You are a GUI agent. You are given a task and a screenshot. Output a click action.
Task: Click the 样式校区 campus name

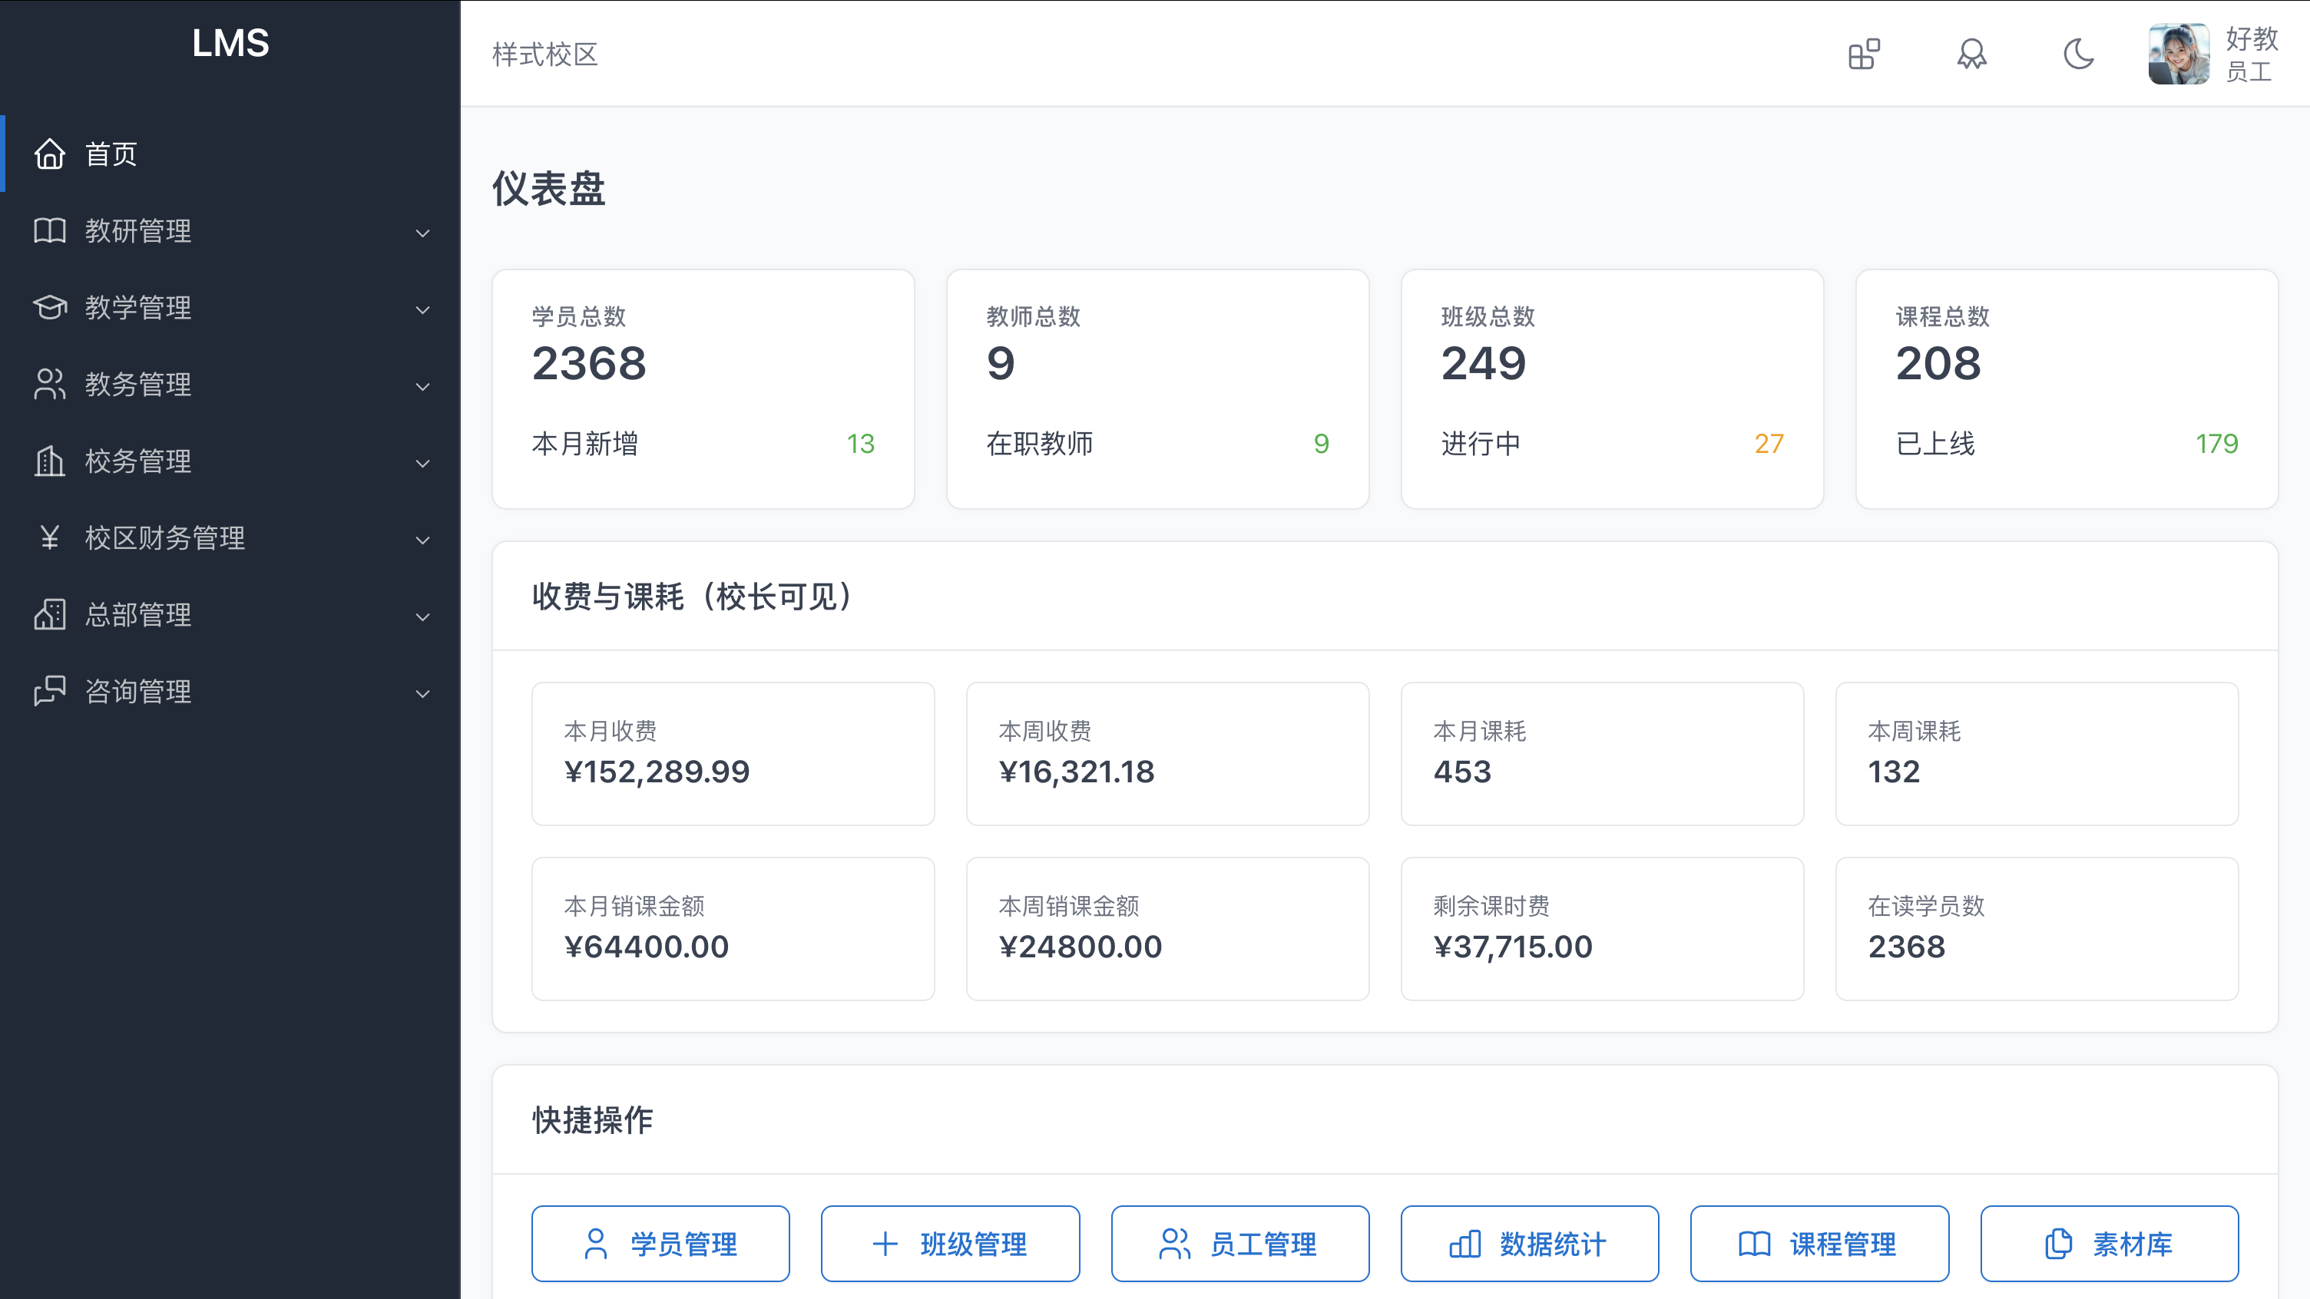pos(544,54)
